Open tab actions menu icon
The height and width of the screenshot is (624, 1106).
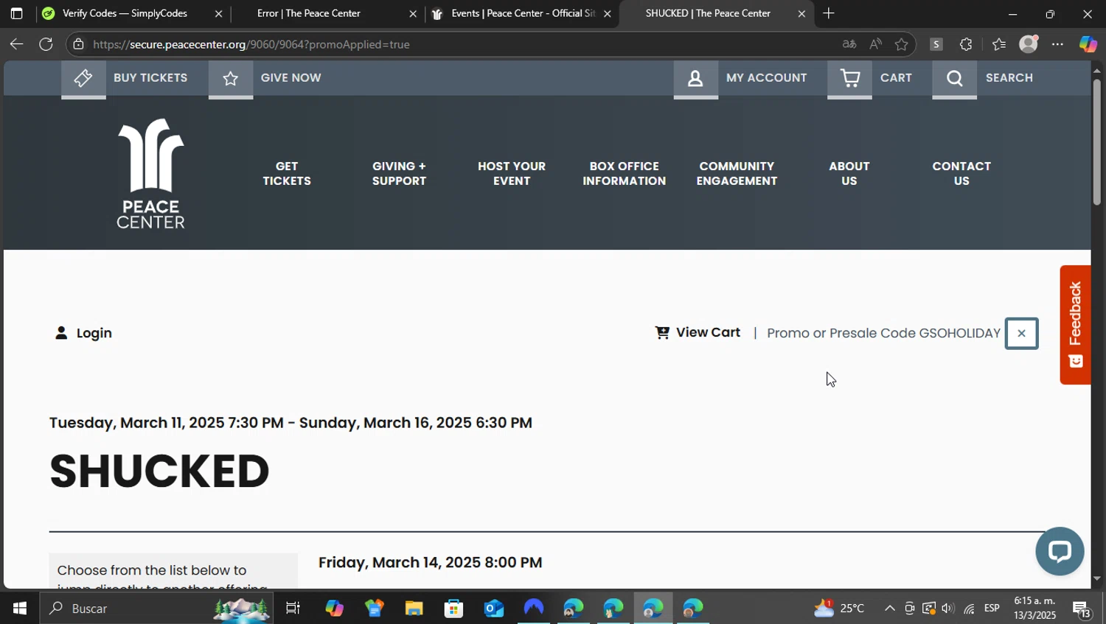click(x=16, y=13)
